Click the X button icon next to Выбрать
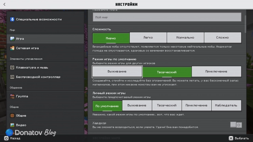Screen dimensions: 253x142 (231, 138)
